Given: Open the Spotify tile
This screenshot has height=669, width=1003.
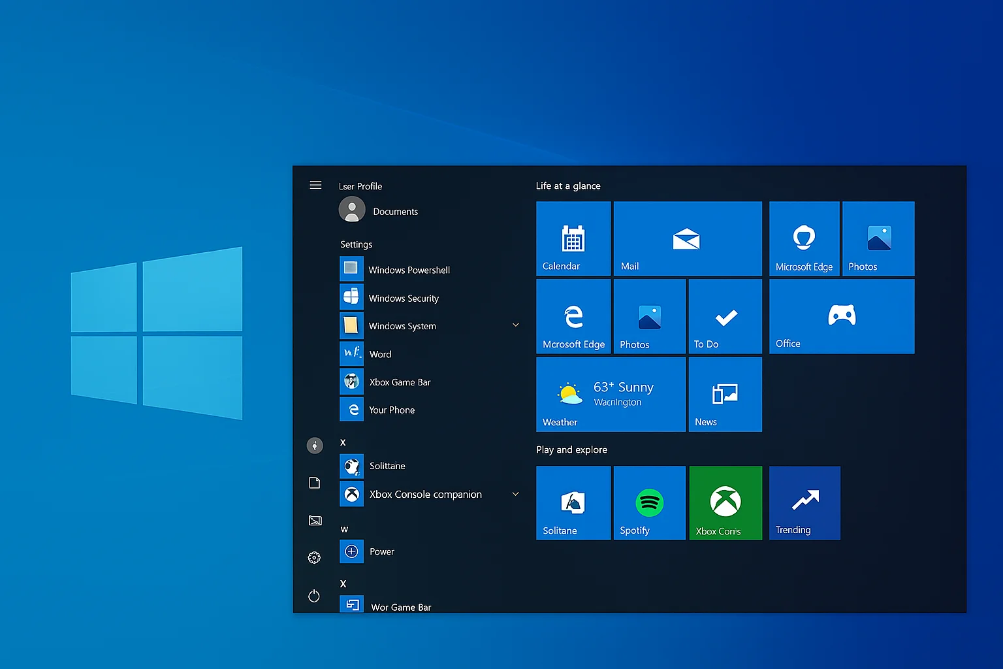Looking at the screenshot, I should (x=650, y=503).
